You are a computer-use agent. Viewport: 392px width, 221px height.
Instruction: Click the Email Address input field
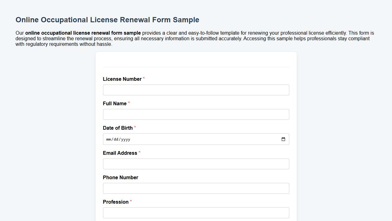click(196, 164)
